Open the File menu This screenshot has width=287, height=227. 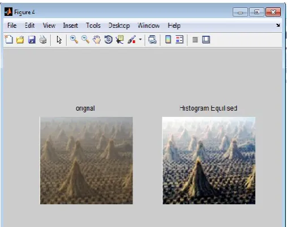click(12, 26)
